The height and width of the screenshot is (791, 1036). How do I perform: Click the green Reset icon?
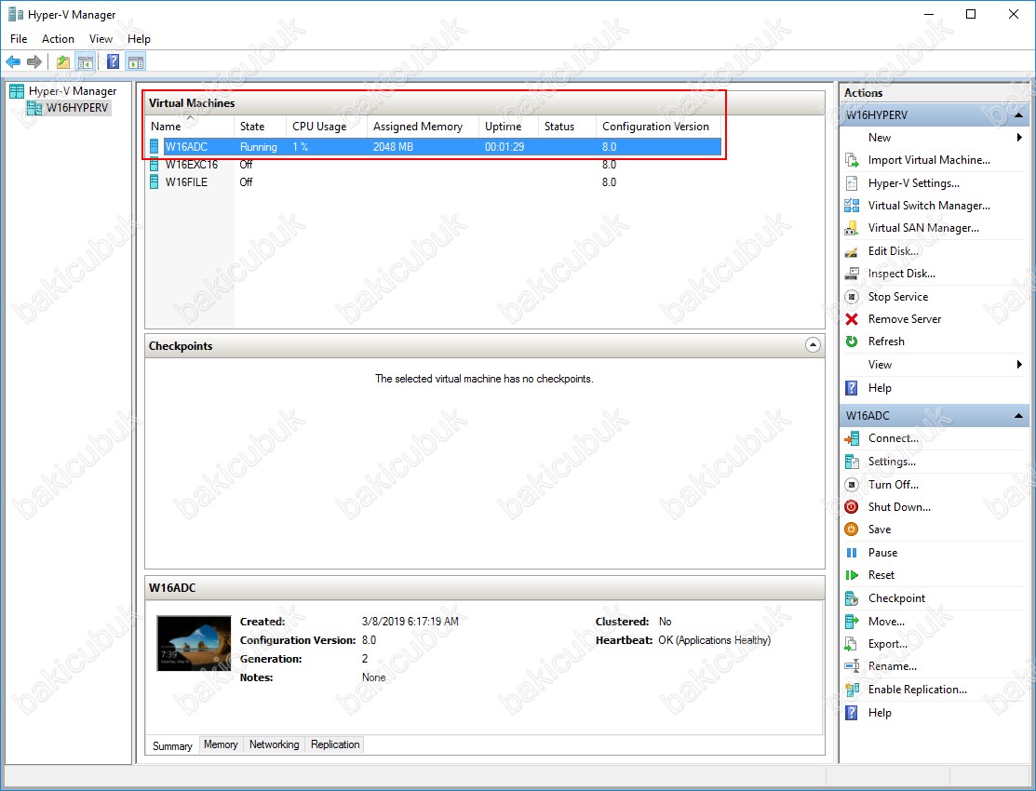coord(852,575)
